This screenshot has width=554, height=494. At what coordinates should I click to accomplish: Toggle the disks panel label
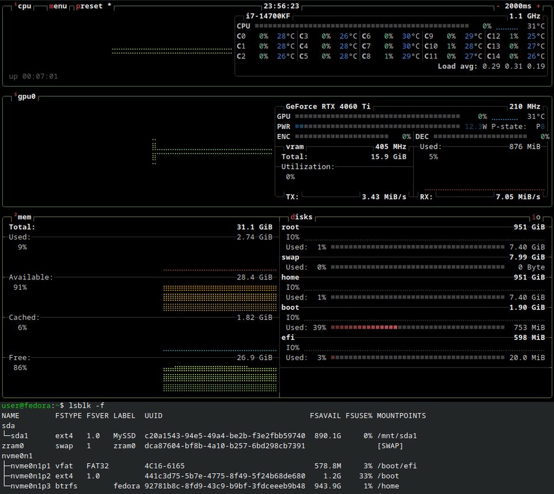301,217
